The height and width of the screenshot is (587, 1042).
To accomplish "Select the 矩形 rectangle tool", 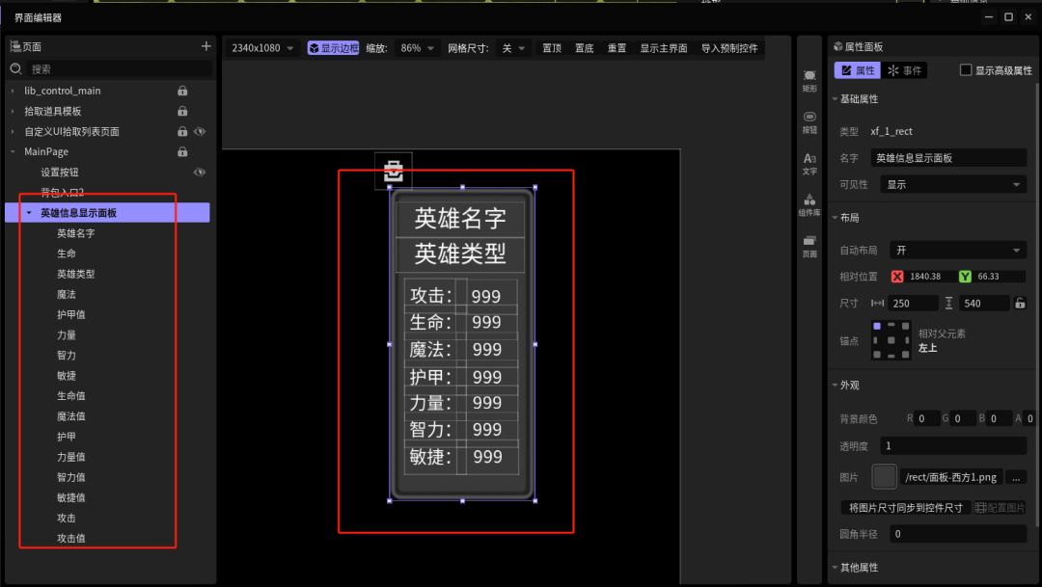I will pyautogui.click(x=809, y=80).
